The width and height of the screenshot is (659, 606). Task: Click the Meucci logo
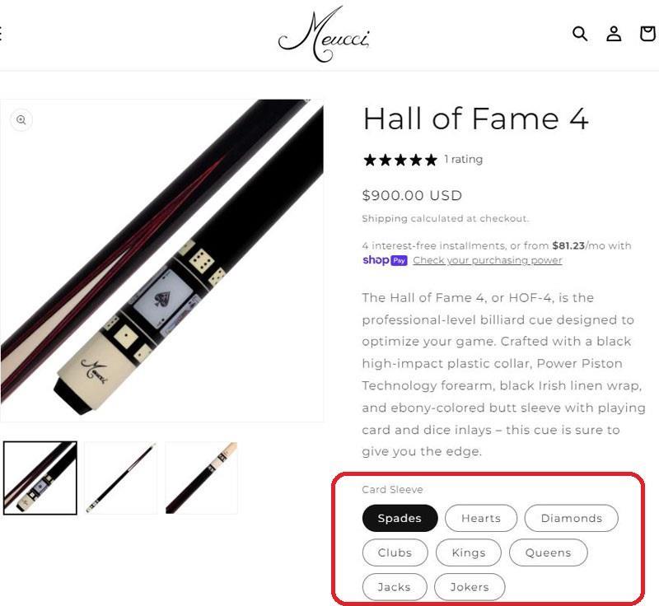324,35
